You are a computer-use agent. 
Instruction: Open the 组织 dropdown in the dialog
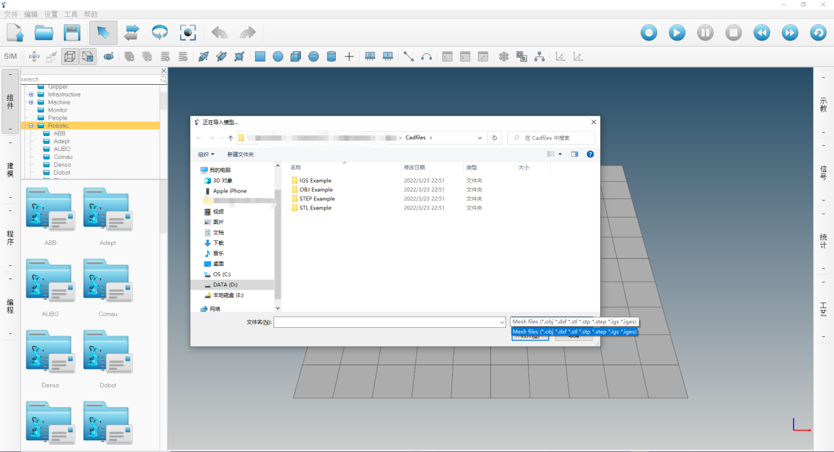coord(206,154)
